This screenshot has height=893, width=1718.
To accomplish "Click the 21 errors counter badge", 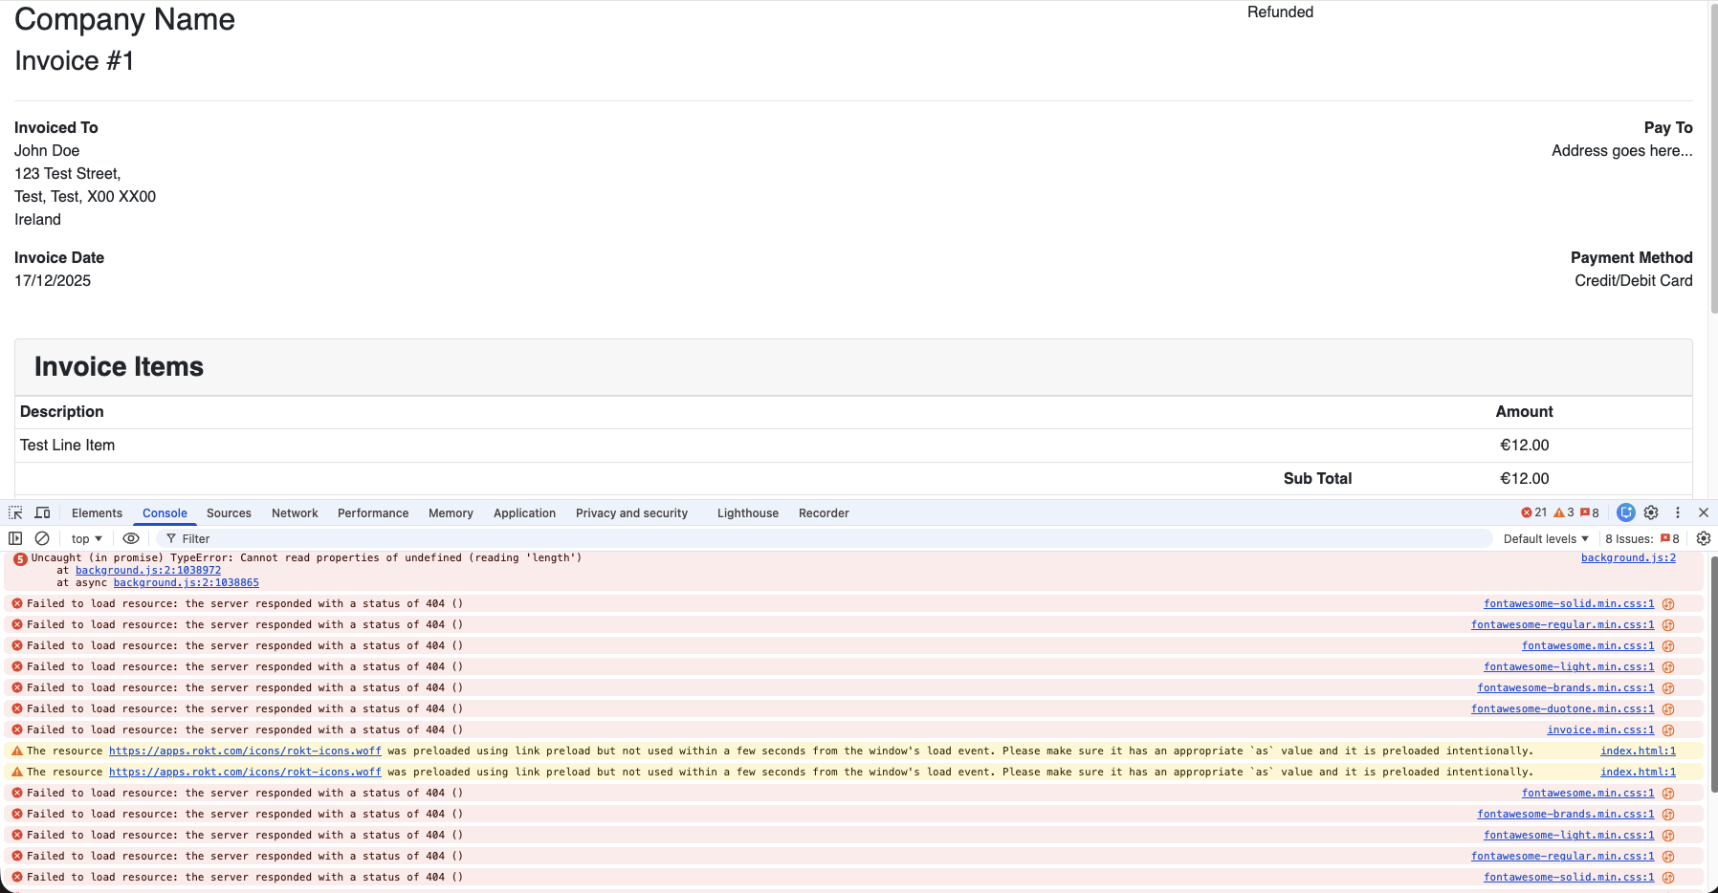I will click(x=1533, y=513).
